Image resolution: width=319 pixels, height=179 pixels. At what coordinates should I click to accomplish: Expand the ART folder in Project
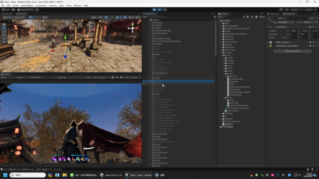[x=221, y=23]
